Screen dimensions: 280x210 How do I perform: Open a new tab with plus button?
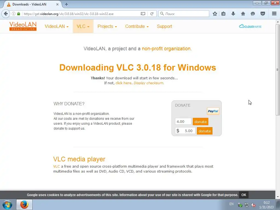click(66, 4)
